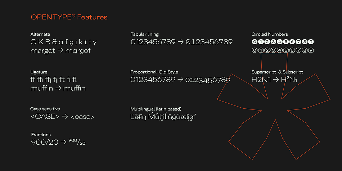The width and height of the screenshot is (342, 171).
Task: Click the uppercase <CASE> sample text
Action: (45, 117)
